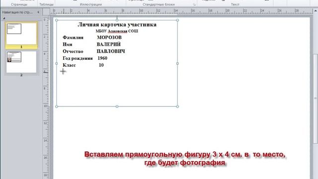Image resolution: width=318 pixels, height=179 pixels.
Task: Click the right-middle text box handle
Action: point(177,64)
